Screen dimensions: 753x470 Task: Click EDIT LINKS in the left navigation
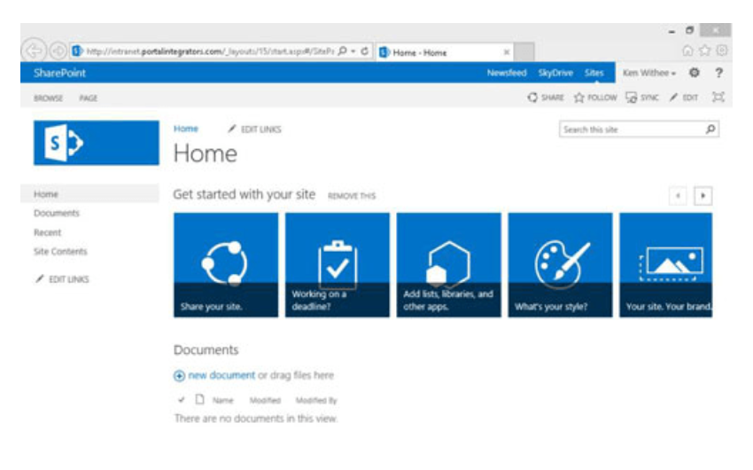62,279
